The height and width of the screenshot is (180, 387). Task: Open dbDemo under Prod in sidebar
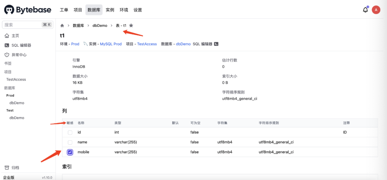pyautogui.click(x=17, y=103)
